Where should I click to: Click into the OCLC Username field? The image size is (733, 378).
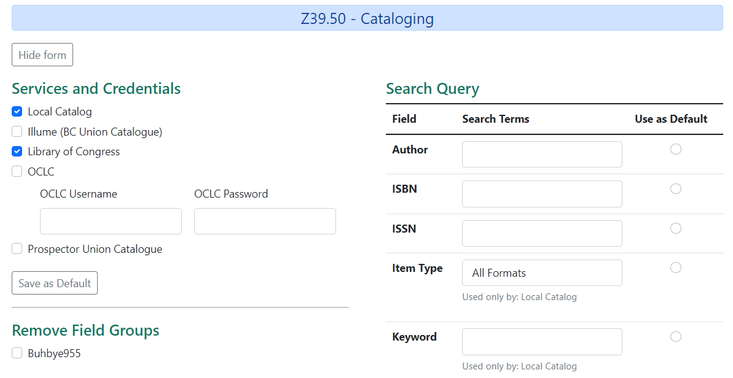111,221
